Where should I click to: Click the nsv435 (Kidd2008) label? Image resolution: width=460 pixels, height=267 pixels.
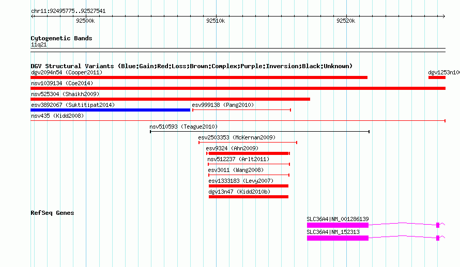57,116
